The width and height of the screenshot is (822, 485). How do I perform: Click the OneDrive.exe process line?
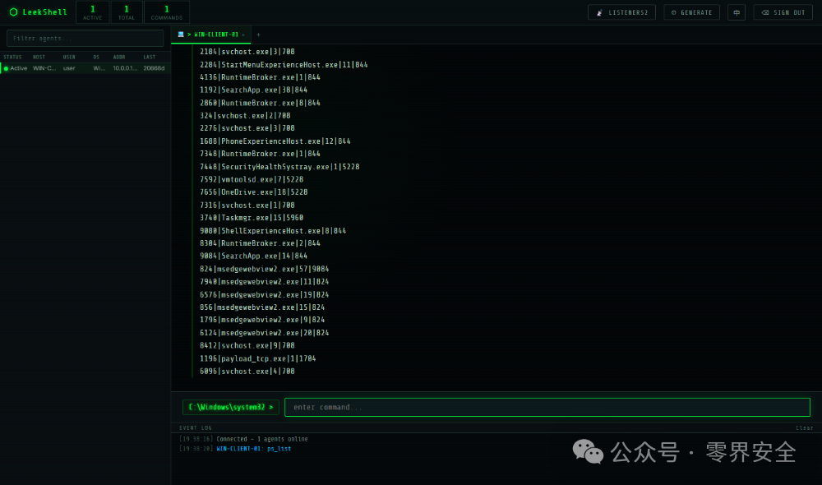(x=253, y=192)
